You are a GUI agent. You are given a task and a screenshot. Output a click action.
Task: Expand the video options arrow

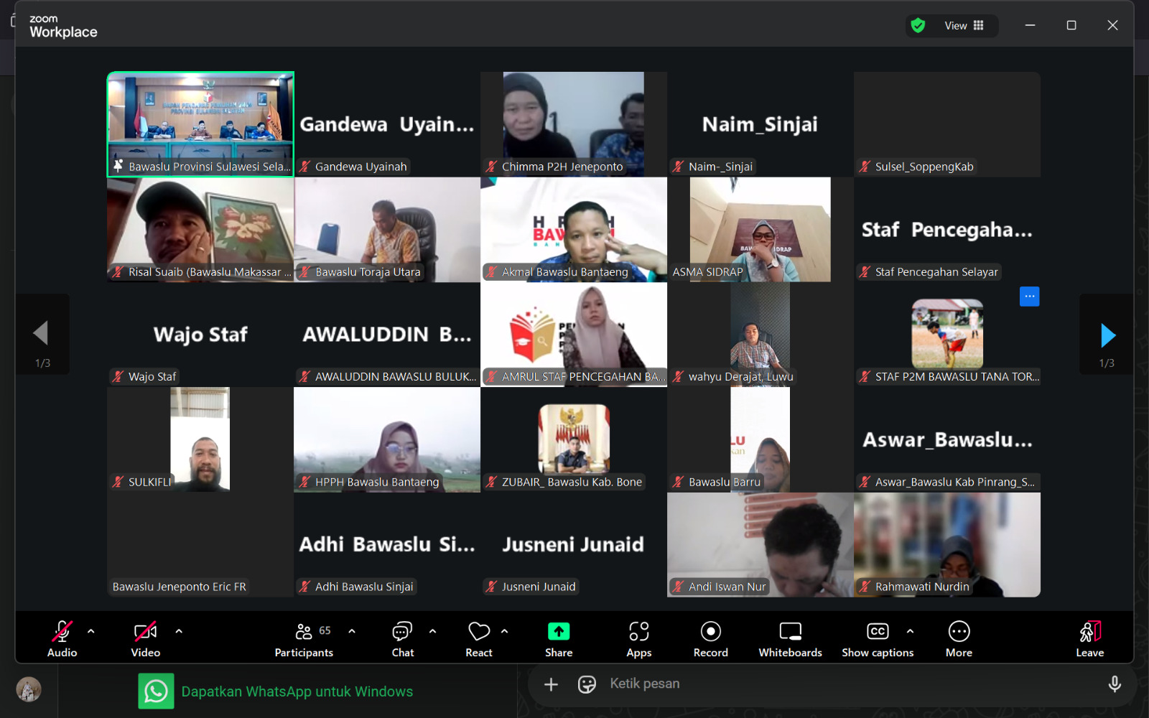(x=179, y=631)
